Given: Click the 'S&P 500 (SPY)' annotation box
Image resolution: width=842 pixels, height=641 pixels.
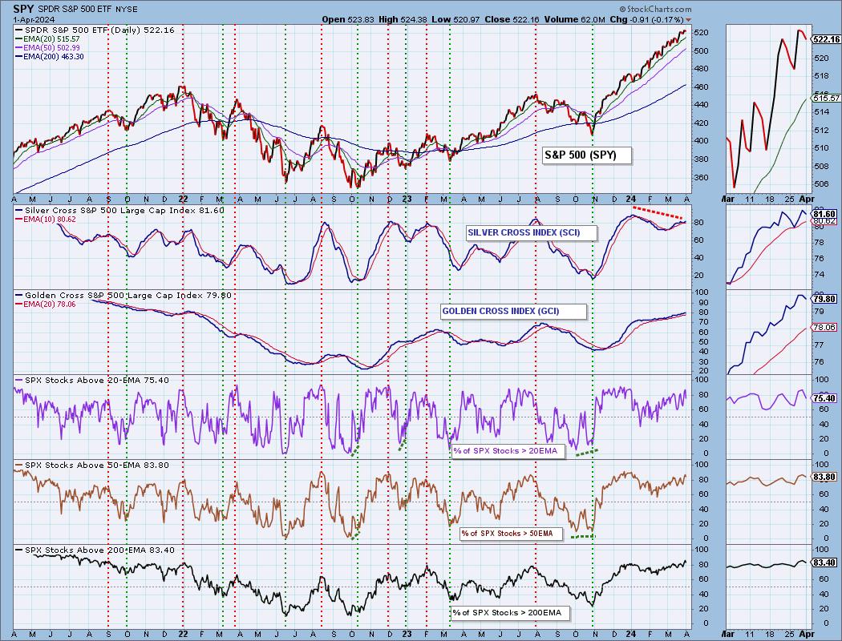Looking at the screenshot, I should click(587, 155).
